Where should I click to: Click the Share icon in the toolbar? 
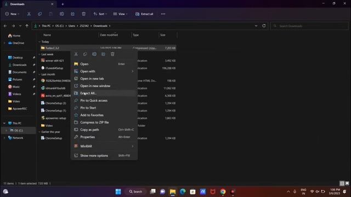[73, 14]
